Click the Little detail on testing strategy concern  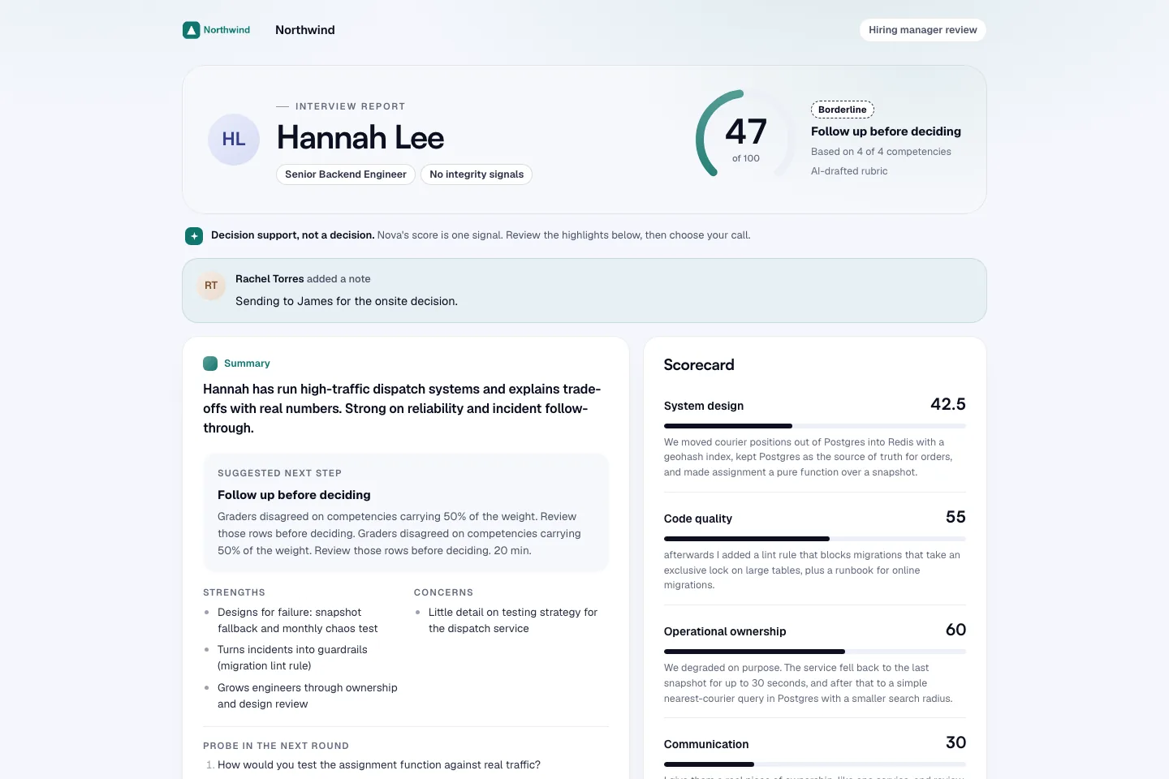[513, 621]
